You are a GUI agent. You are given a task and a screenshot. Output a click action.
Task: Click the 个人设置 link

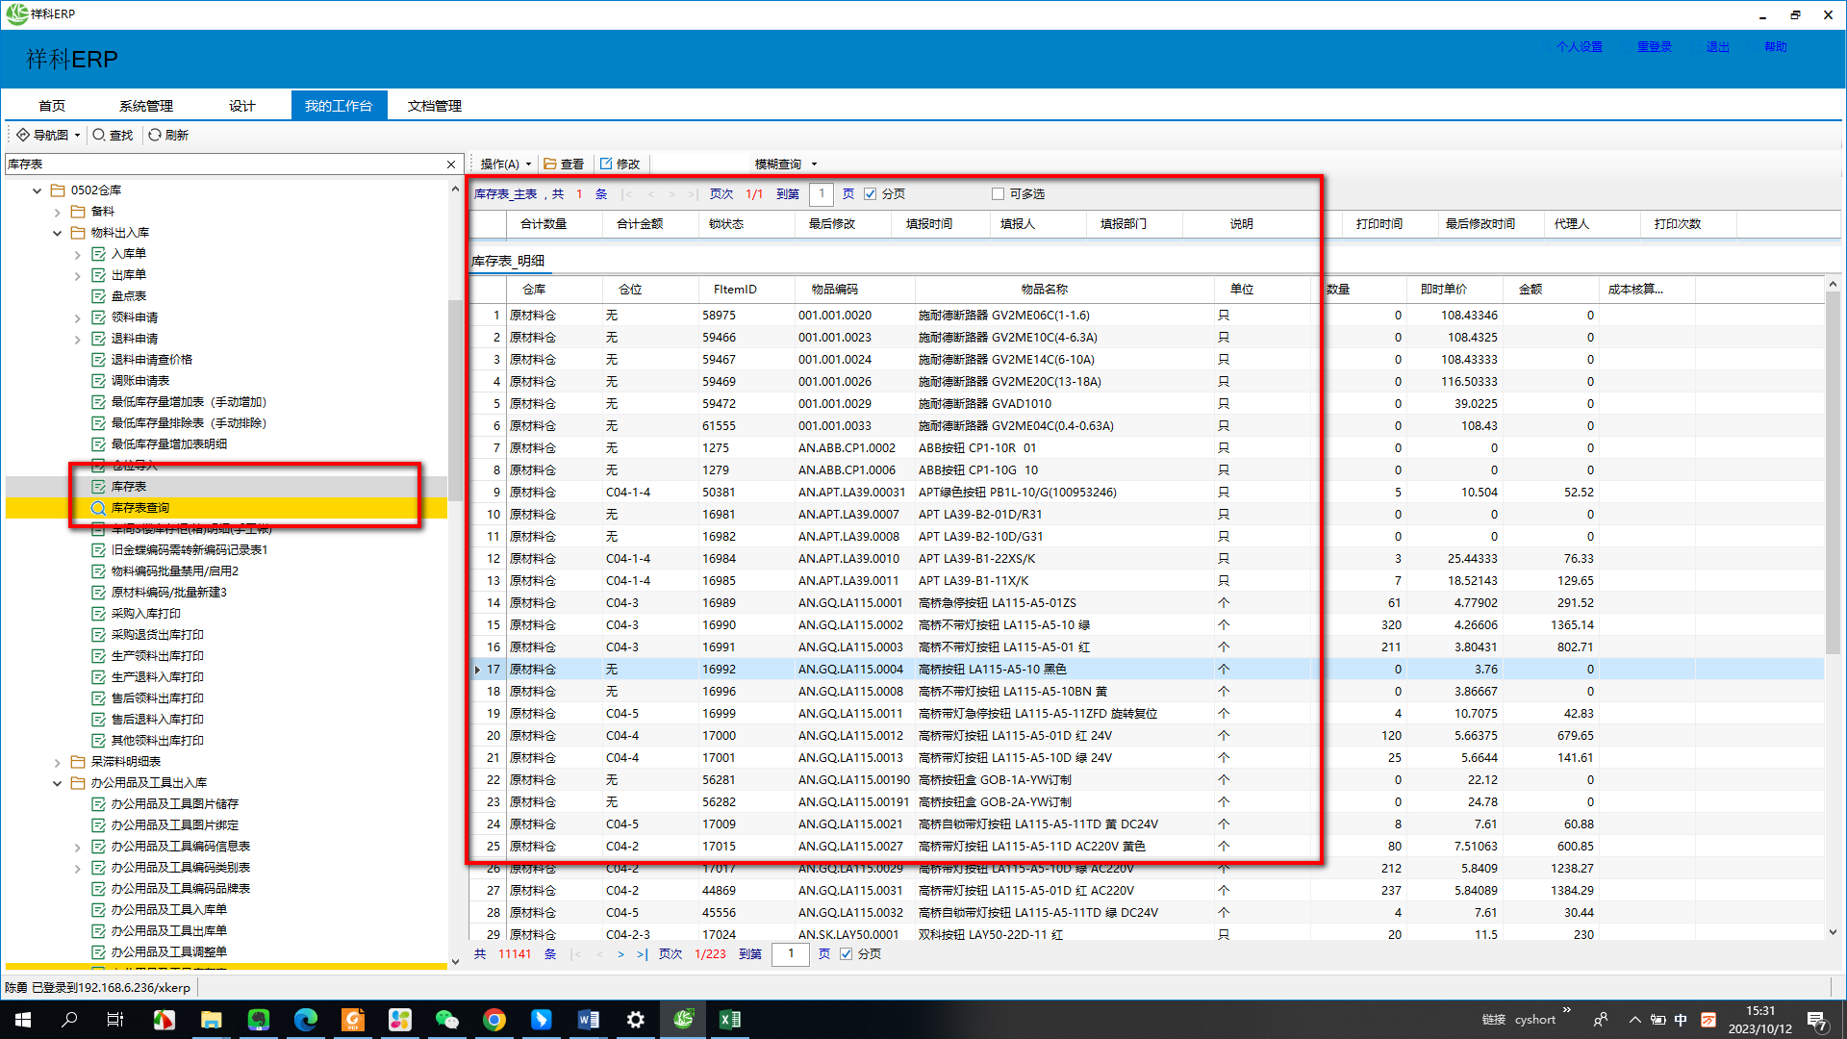(x=1580, y=47)
